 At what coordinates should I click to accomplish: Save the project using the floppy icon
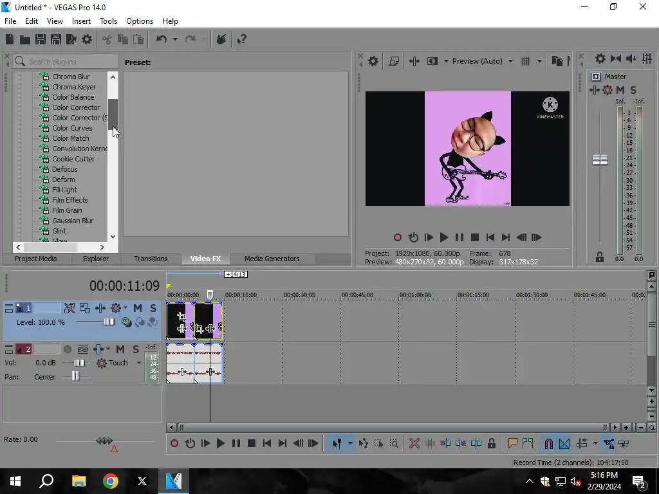point(41,39)
